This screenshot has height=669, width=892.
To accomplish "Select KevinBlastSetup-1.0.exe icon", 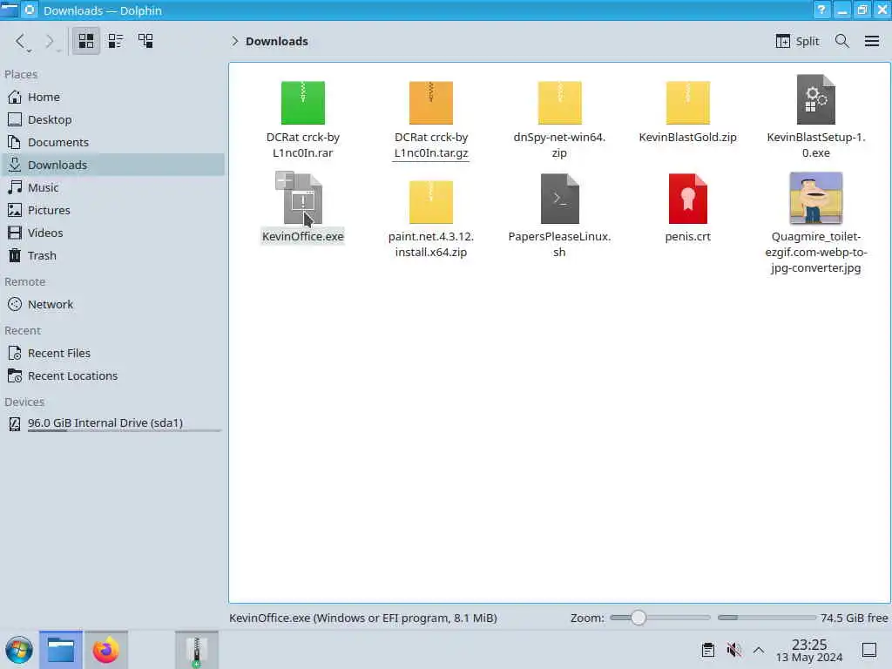I will click(815, 99).
